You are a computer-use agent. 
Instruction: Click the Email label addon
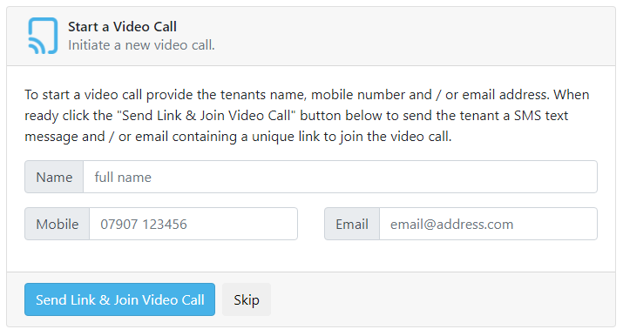click(352, 224)
